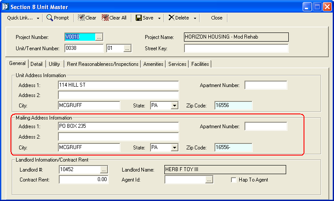Open the Project Number lookup ellipsis button

pyautogui.click(x=99, y=37)
